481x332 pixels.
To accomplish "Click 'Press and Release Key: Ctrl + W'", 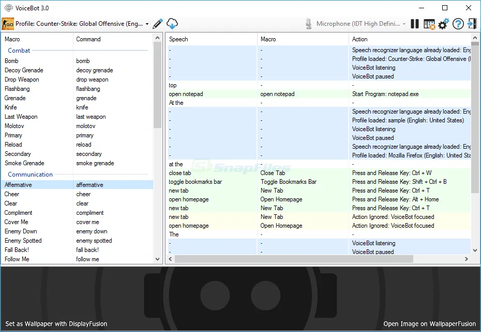I will pos(392,173).
